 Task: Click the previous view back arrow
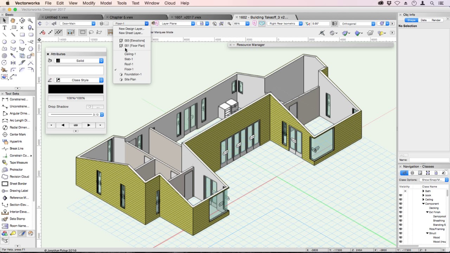(x=40, y=24)
